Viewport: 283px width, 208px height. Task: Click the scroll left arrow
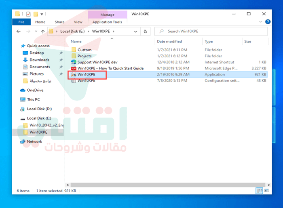pyautogui.click(x=68, y=185)
